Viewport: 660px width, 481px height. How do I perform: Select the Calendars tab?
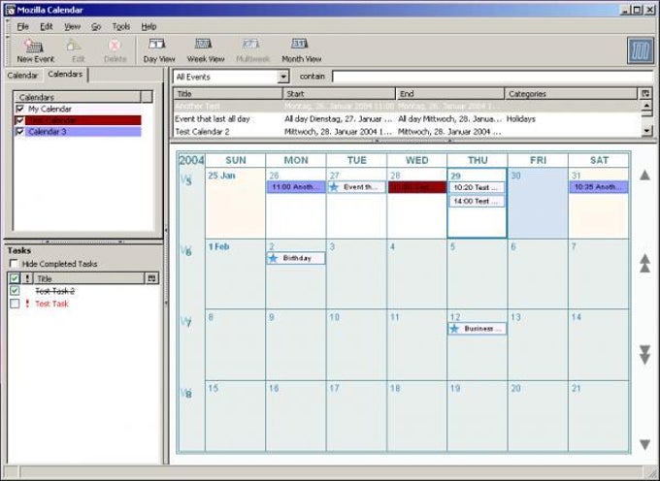pyautogui.click(x=65, y=75)
